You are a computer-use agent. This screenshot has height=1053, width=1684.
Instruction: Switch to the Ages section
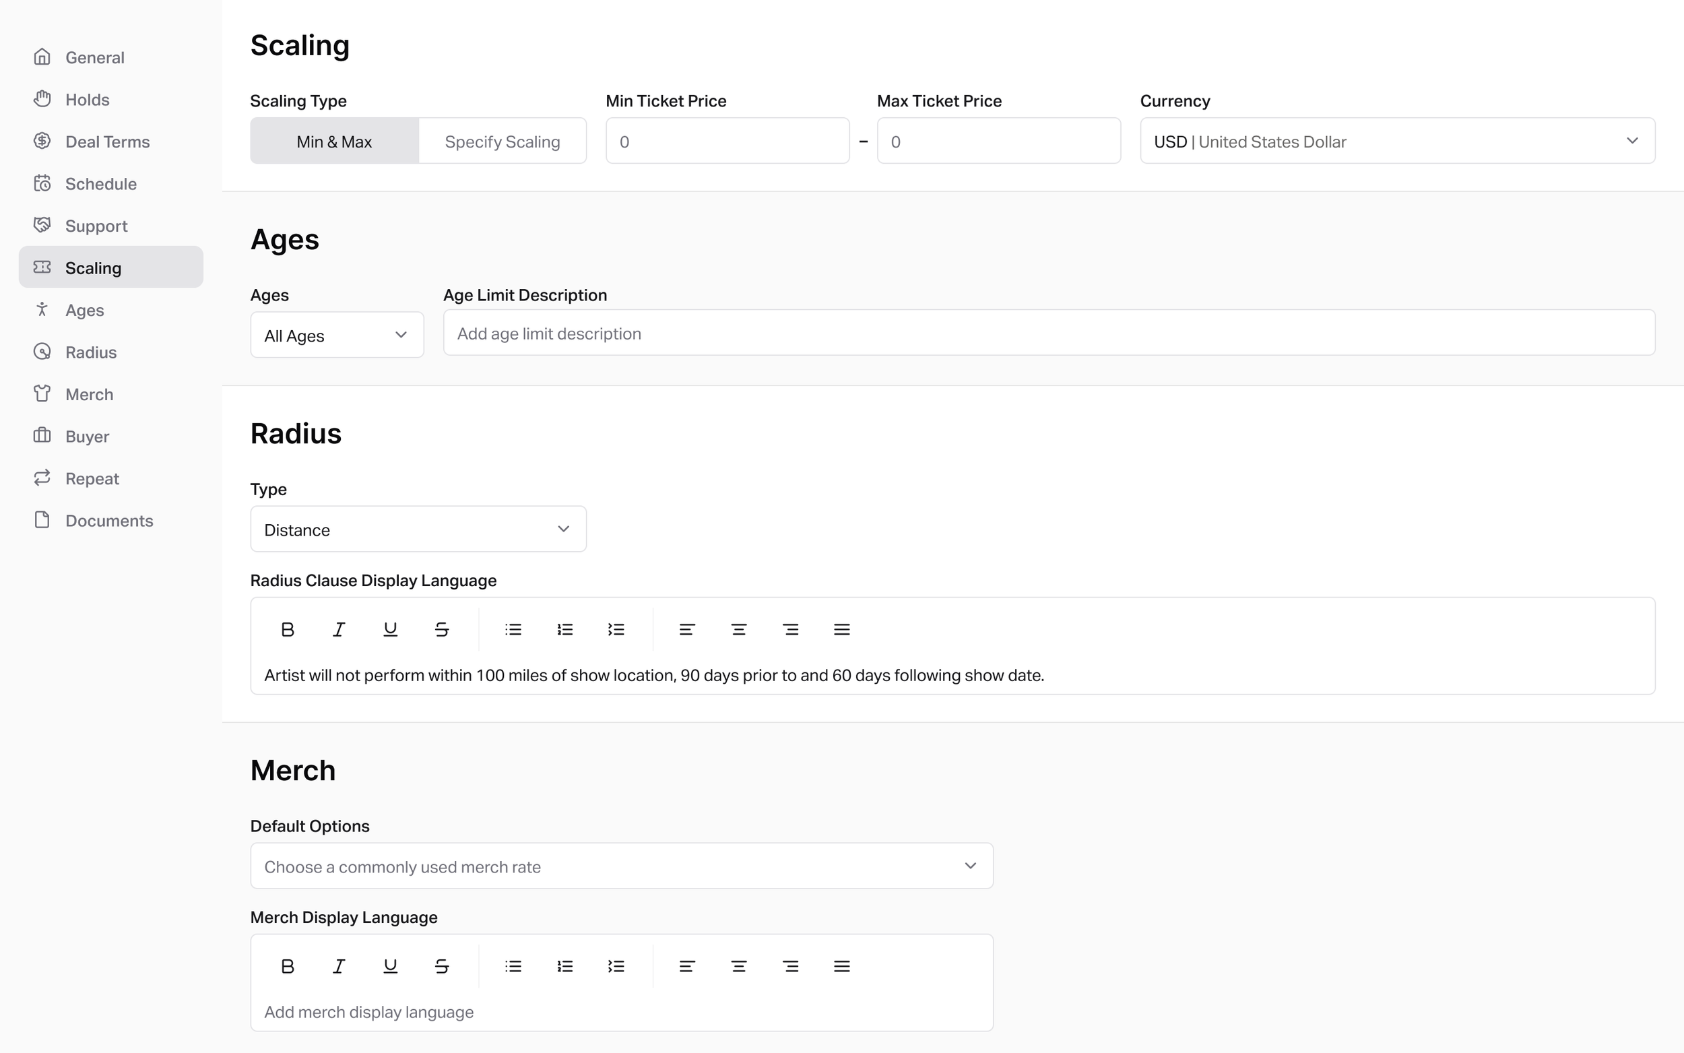coord(84,309)
